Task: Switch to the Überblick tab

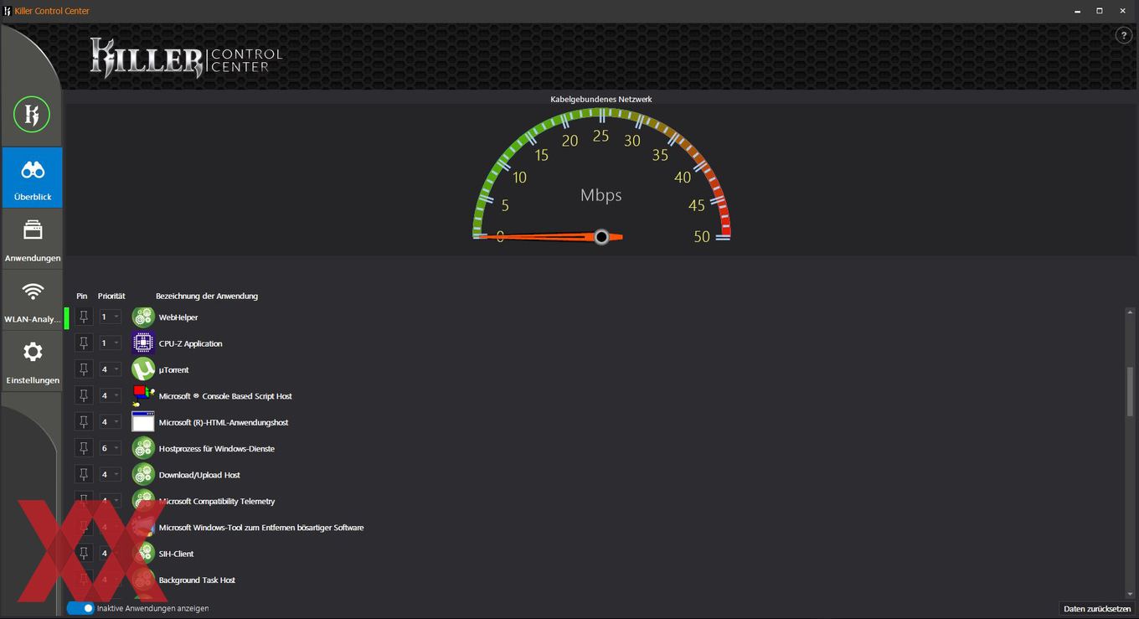Action: pyautogui.click(x=32, y=178)
